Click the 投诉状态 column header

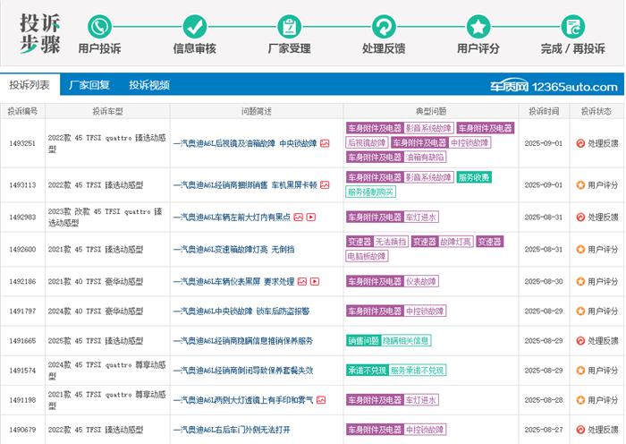[x=596, y=111]
